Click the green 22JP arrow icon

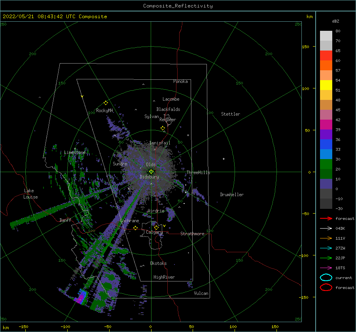pos(326,258)
